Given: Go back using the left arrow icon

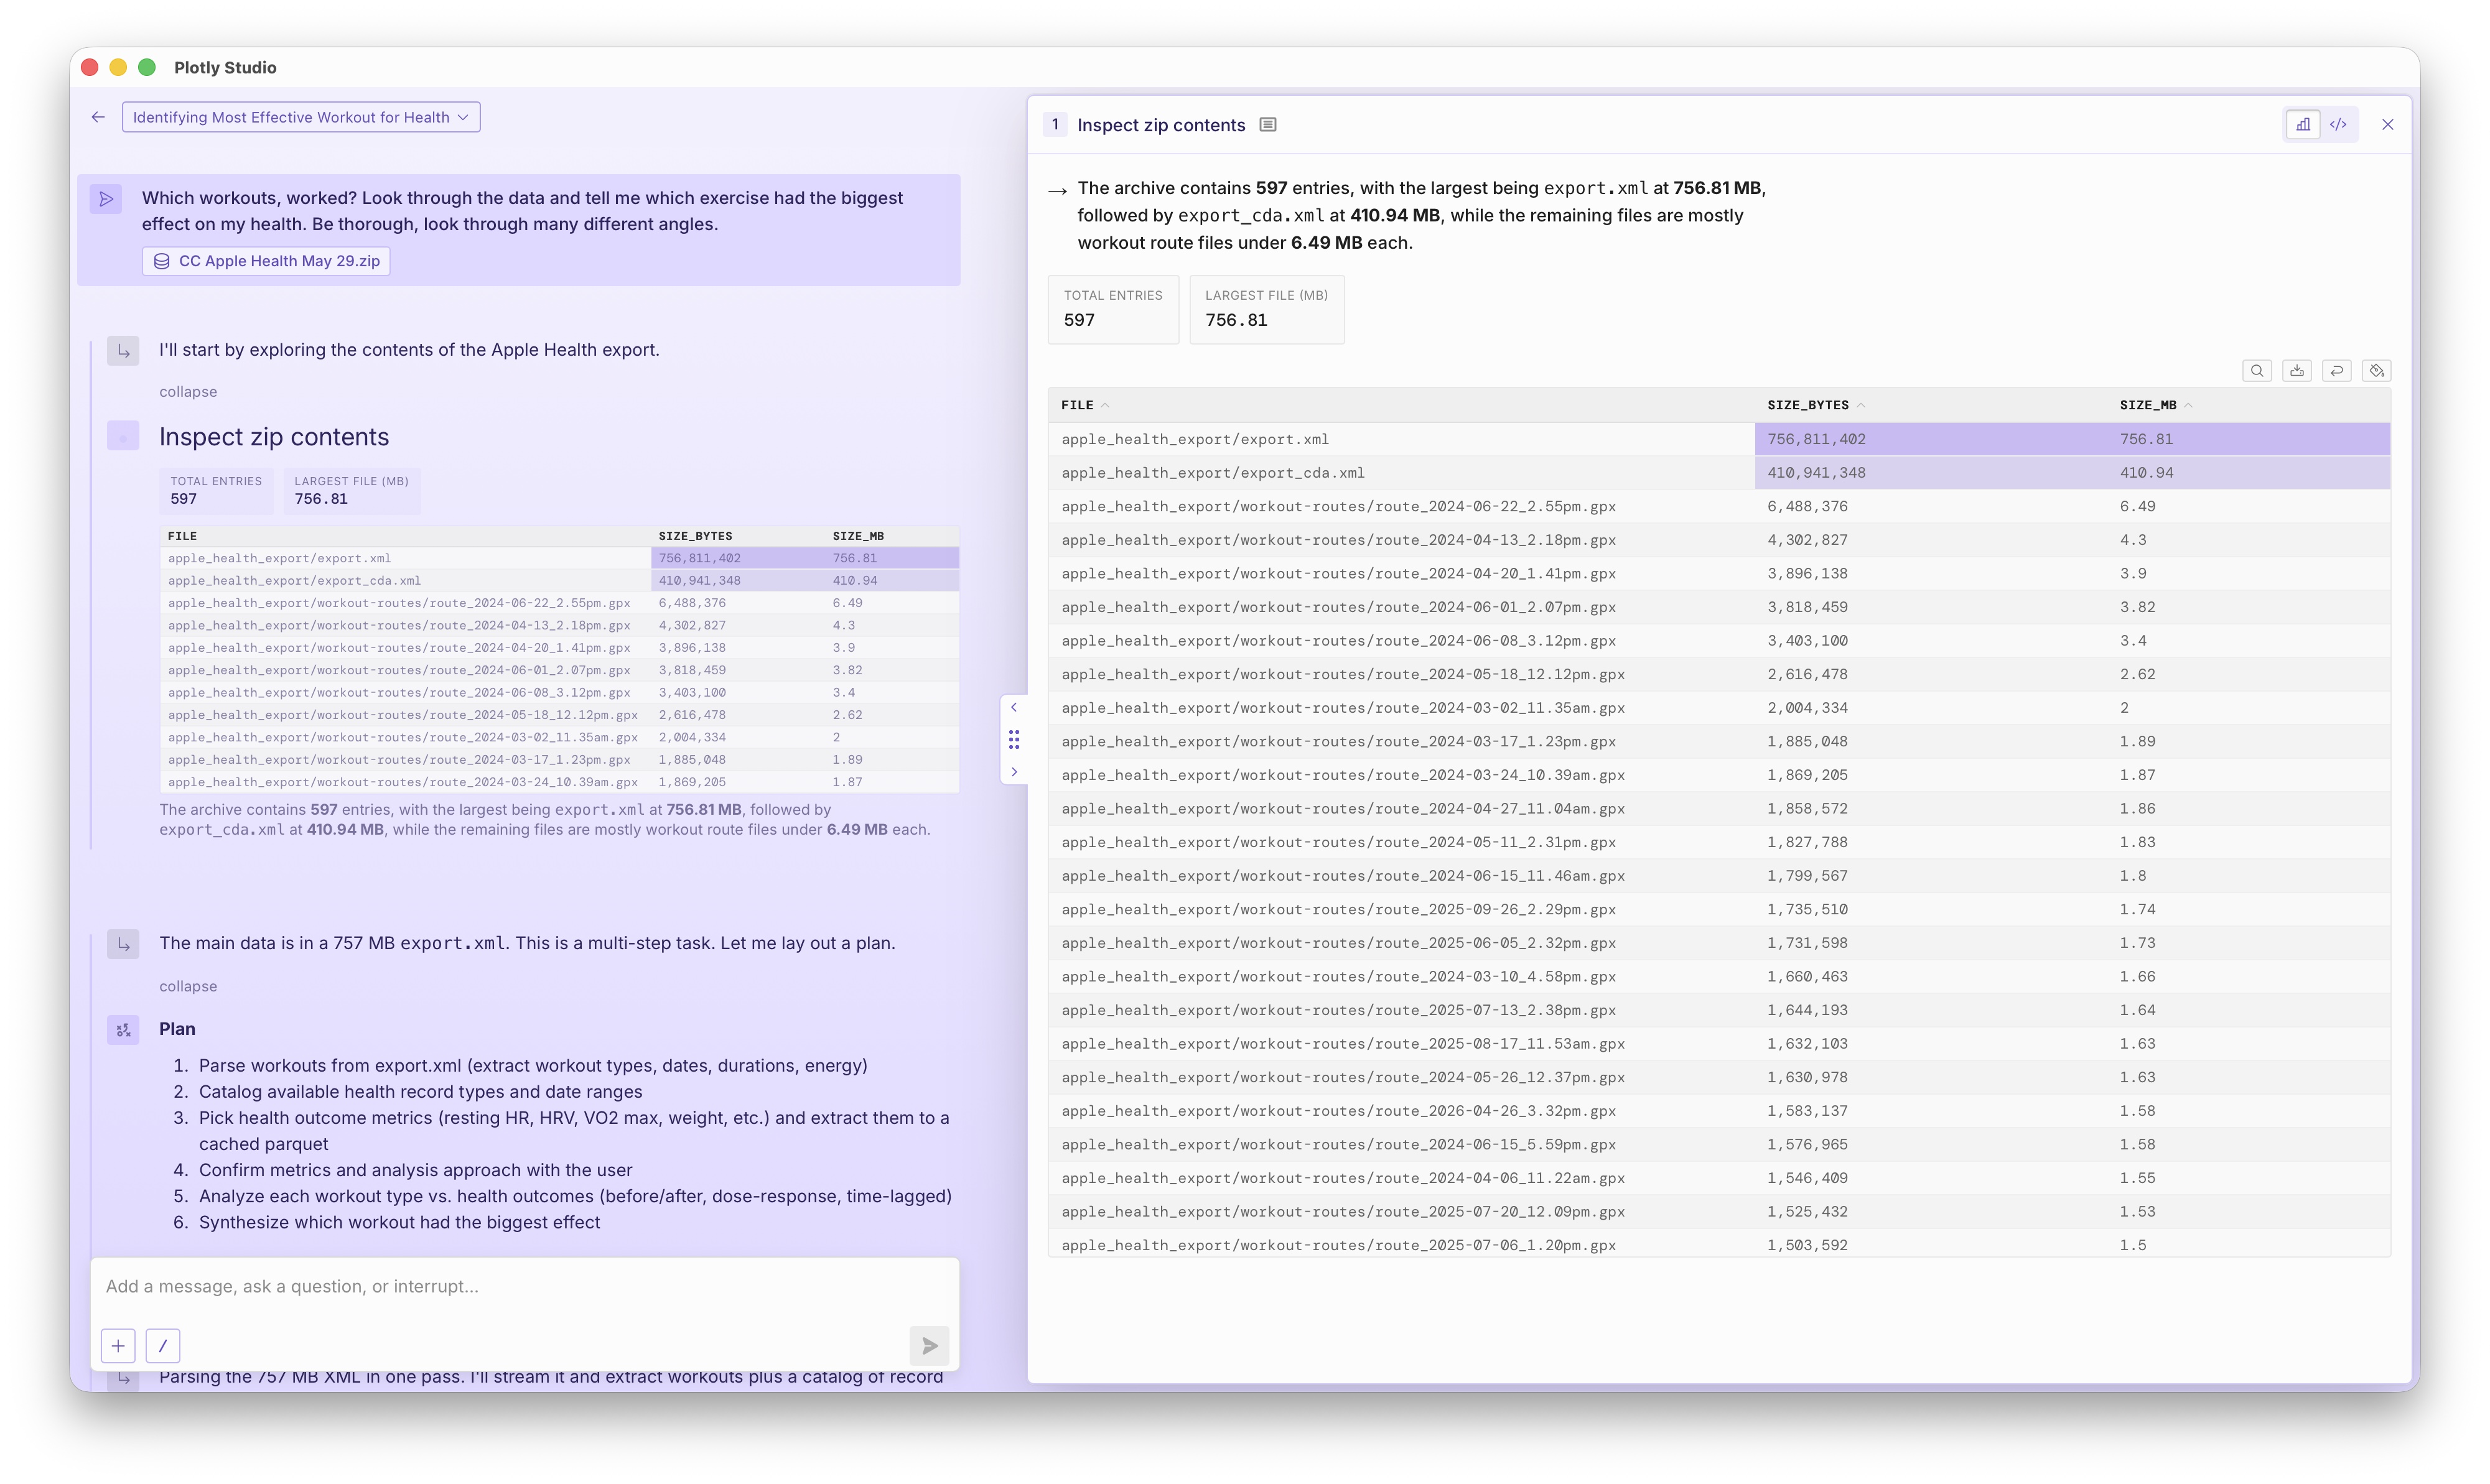Looking at the screenshot, I should point(98,117).
